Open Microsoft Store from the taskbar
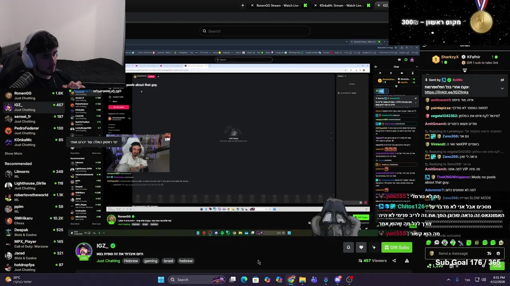510x286 pixels. [256, 280]
